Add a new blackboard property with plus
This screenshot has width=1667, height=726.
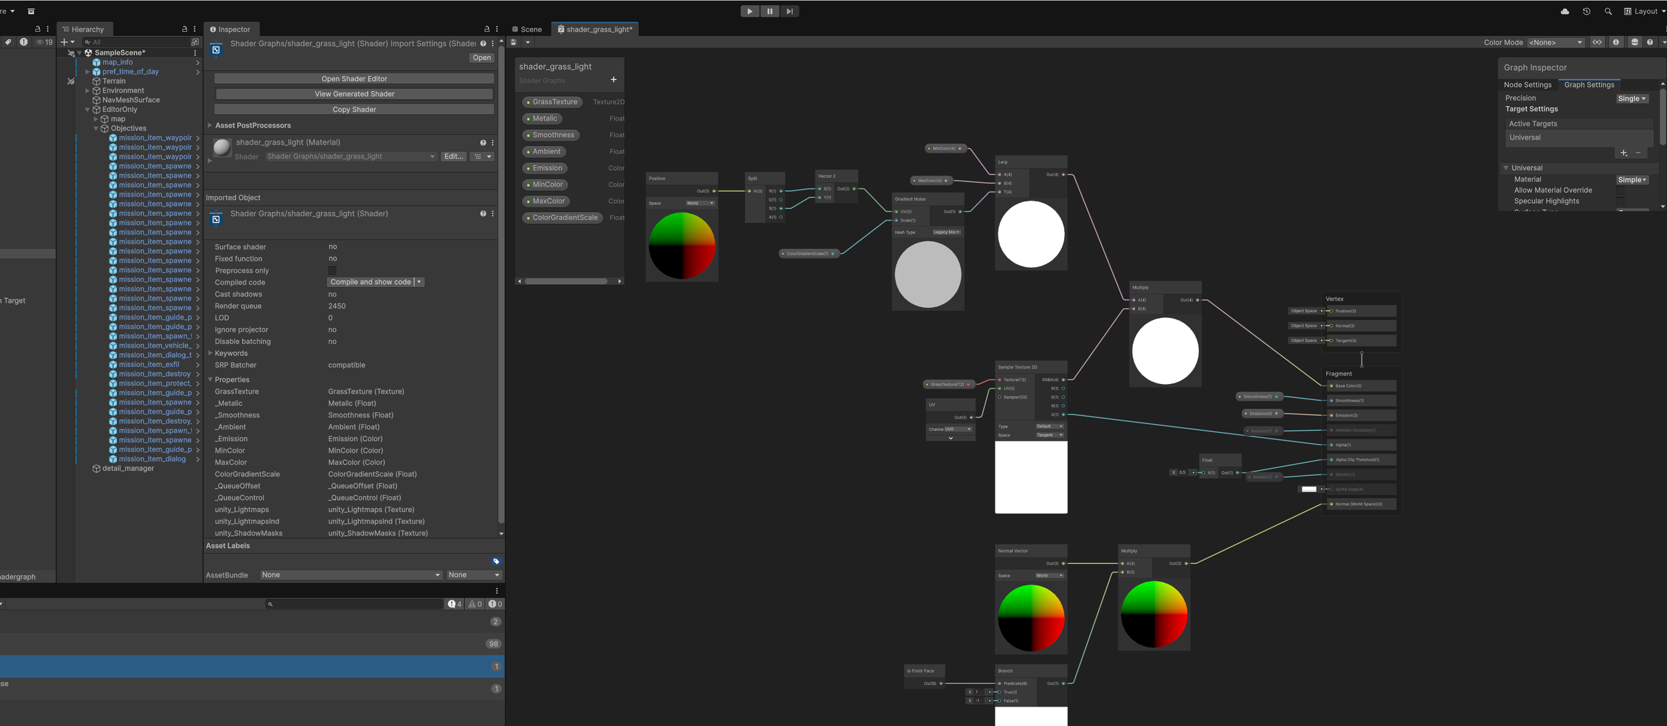pos(613,80)
